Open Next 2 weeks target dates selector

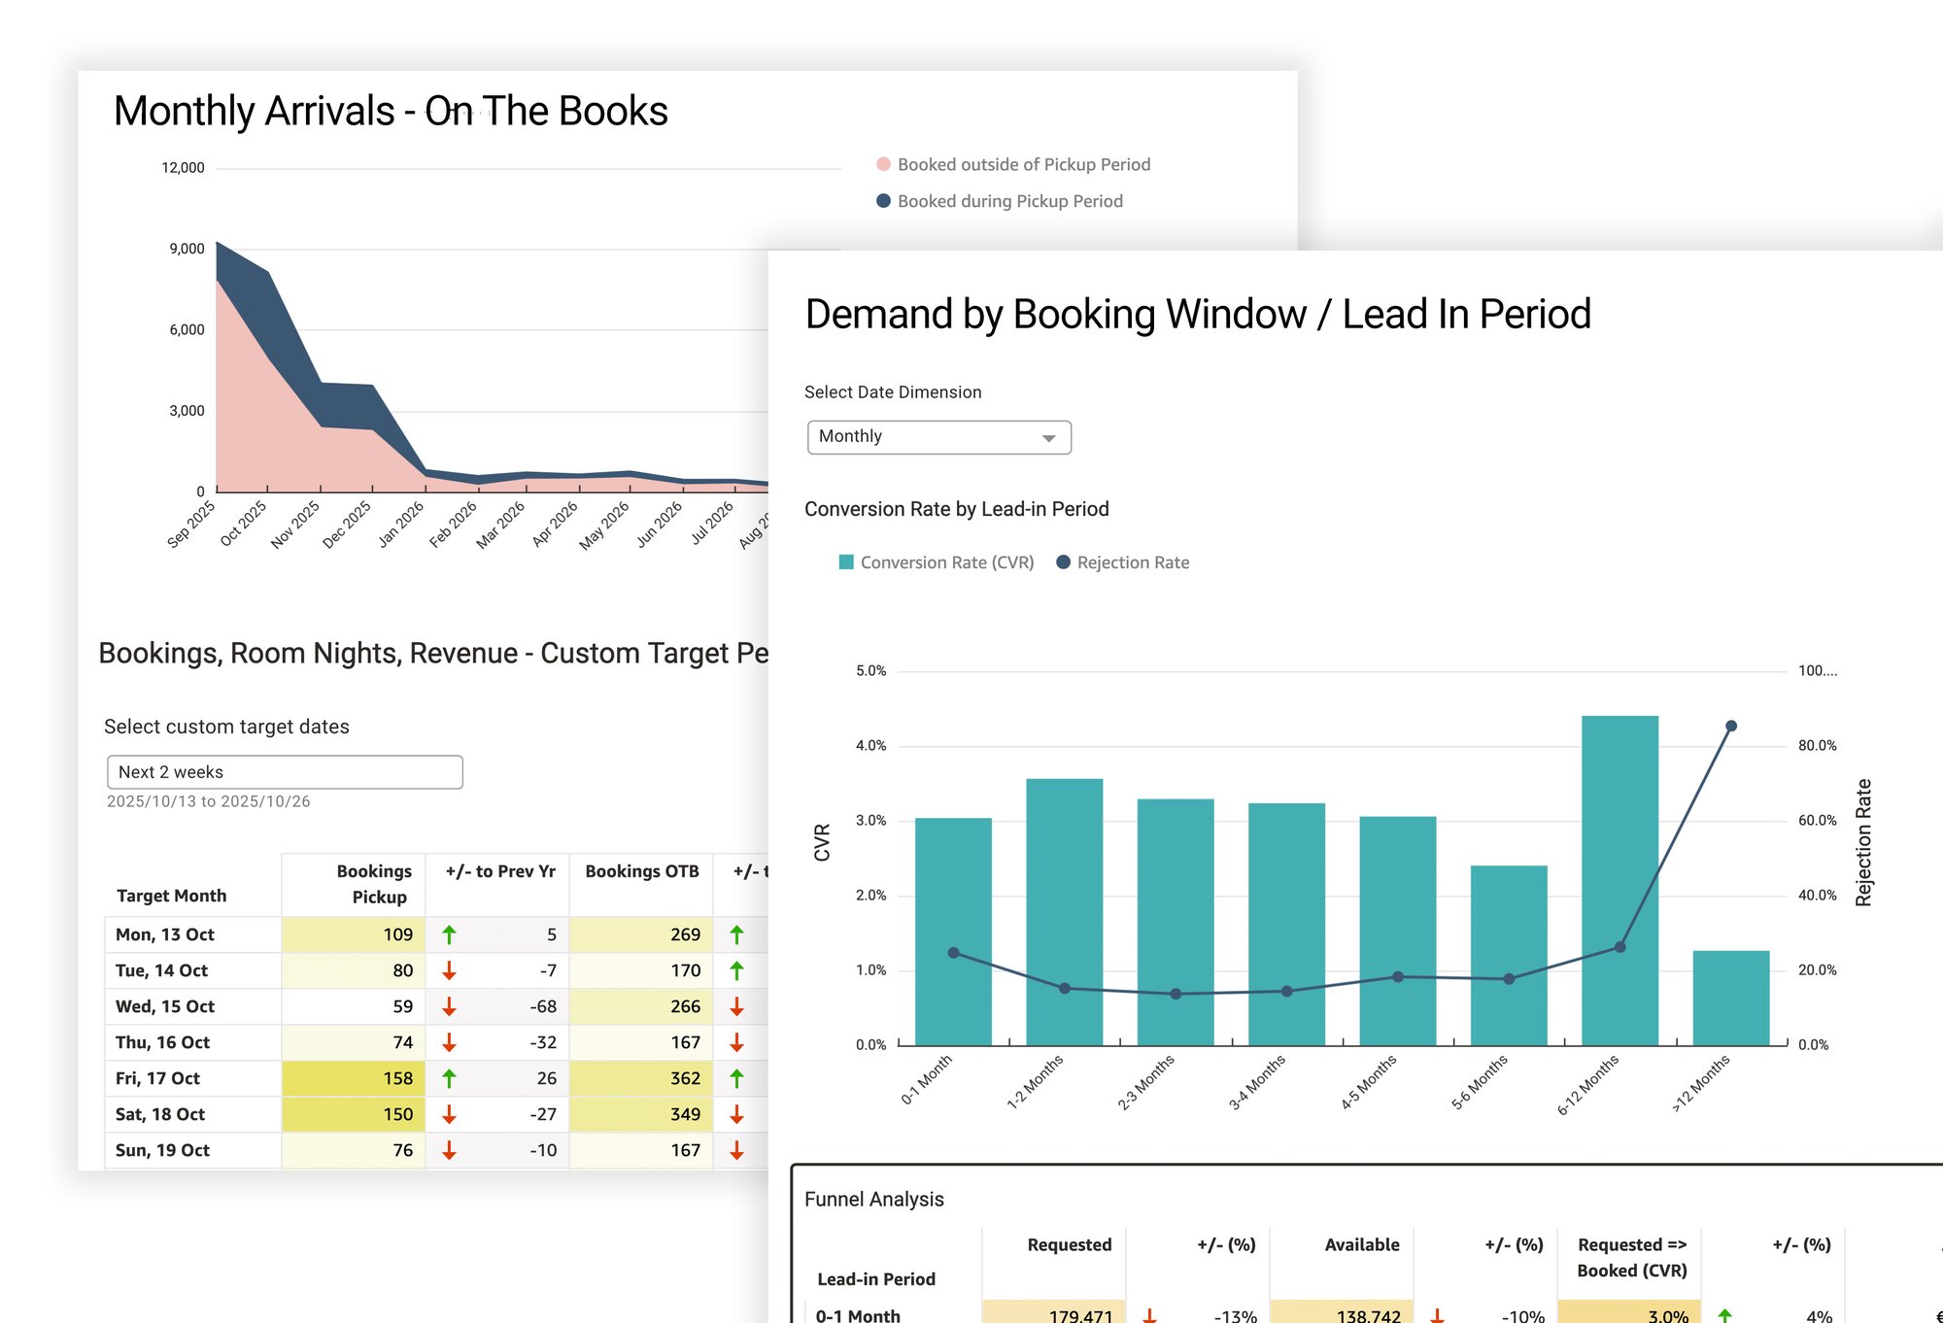285,772
